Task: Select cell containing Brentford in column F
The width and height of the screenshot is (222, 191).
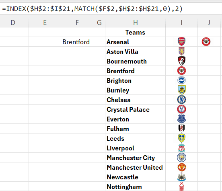Action: (77, 42)
